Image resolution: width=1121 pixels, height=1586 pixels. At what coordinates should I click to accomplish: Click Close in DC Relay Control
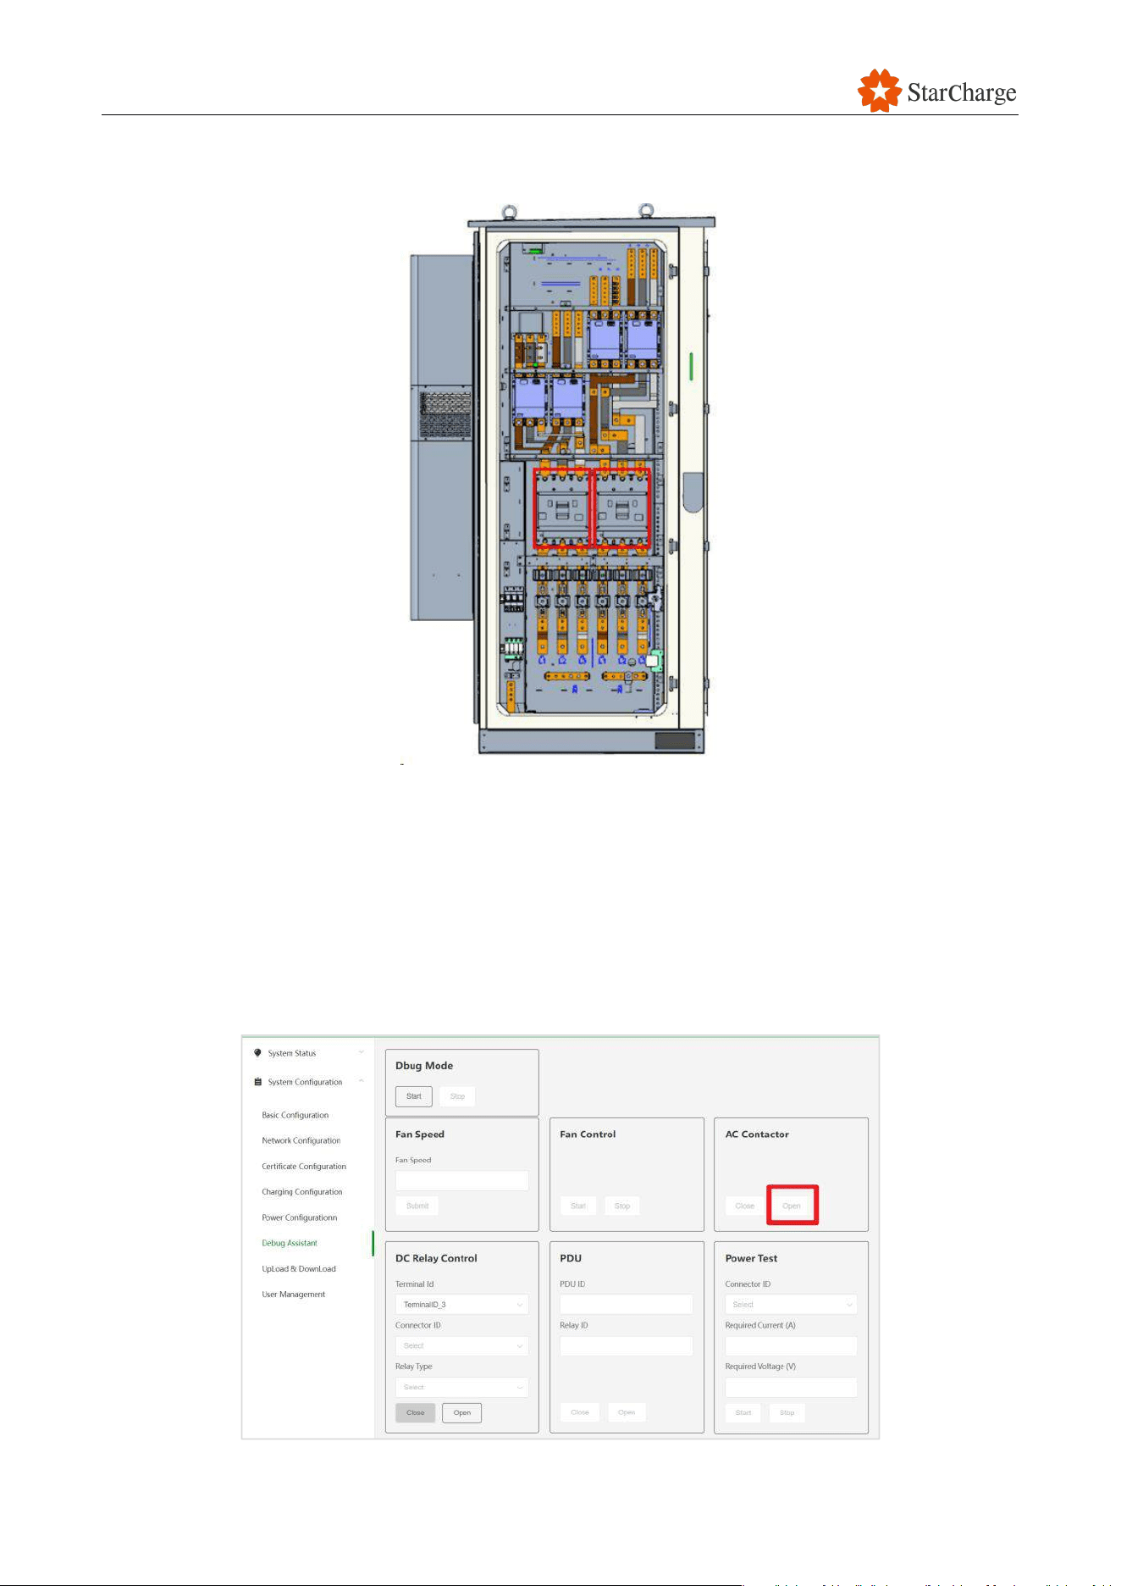coord(416,1412)
